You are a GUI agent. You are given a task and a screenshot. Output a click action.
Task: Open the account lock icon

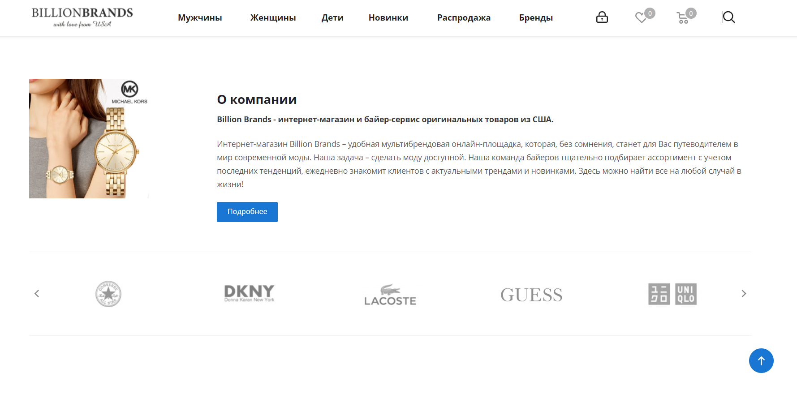(602, 17)
